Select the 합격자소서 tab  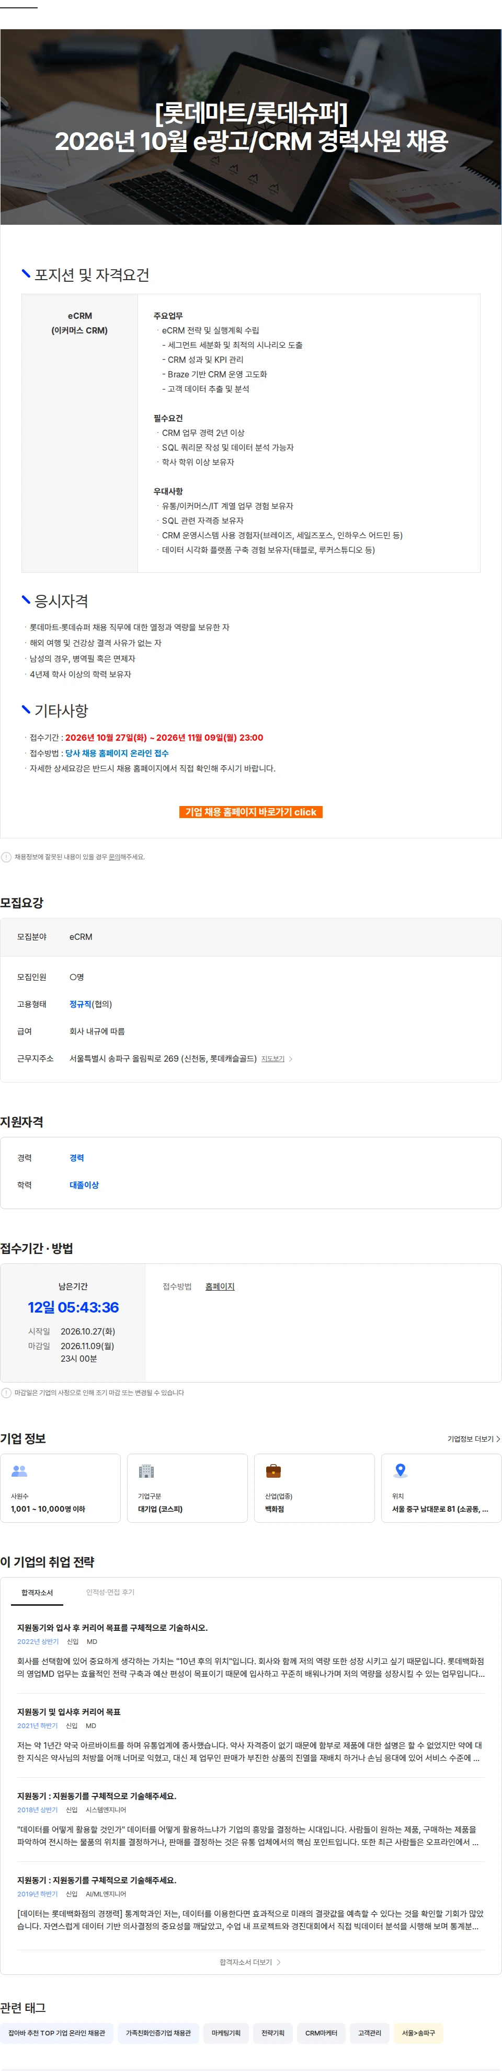coord(37,1593)
